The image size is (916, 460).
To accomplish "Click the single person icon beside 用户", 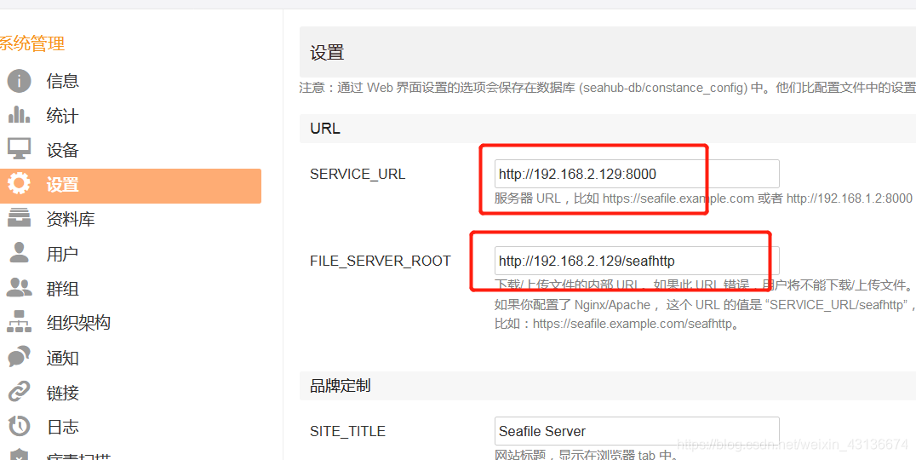I will point(19,252).
